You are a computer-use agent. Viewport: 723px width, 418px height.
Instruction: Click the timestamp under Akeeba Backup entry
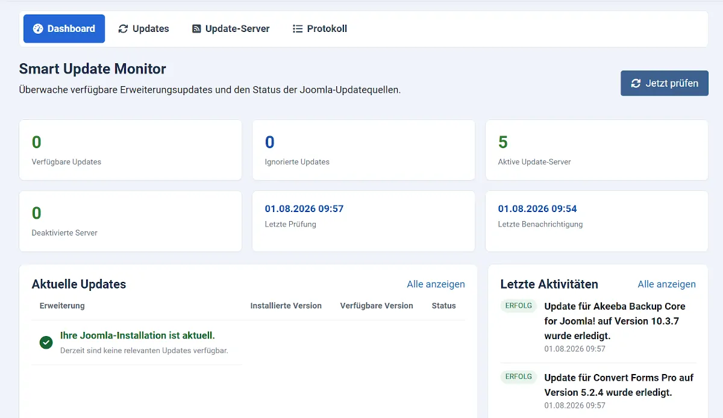pyautogui.click(x=575, y=349)
